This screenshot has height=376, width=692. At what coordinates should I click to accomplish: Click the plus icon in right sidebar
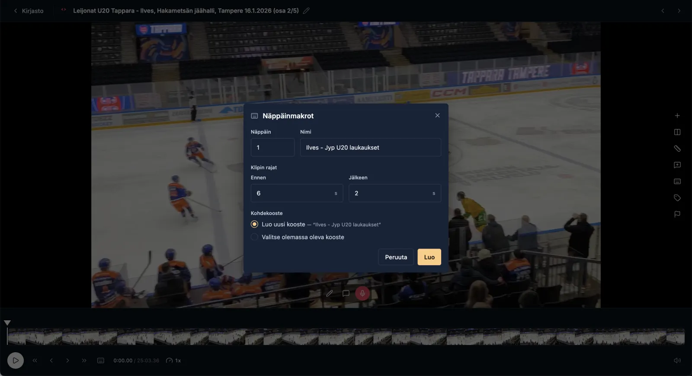pyautogui.click(x=677, y=116)
